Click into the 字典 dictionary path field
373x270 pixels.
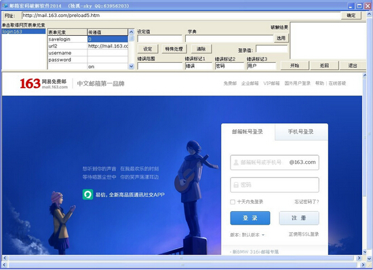[x=229, y=39]
